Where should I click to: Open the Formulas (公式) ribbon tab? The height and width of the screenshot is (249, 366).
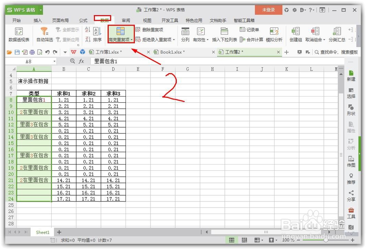point(83,20)
